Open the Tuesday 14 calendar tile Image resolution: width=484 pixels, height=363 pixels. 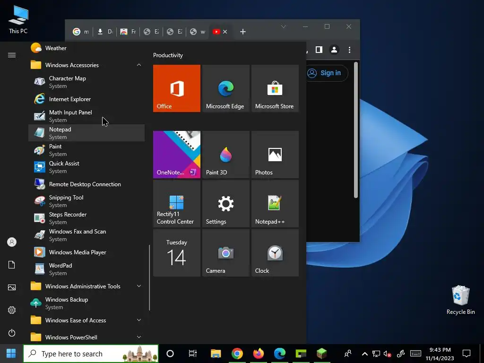click(x=177, y=253)
